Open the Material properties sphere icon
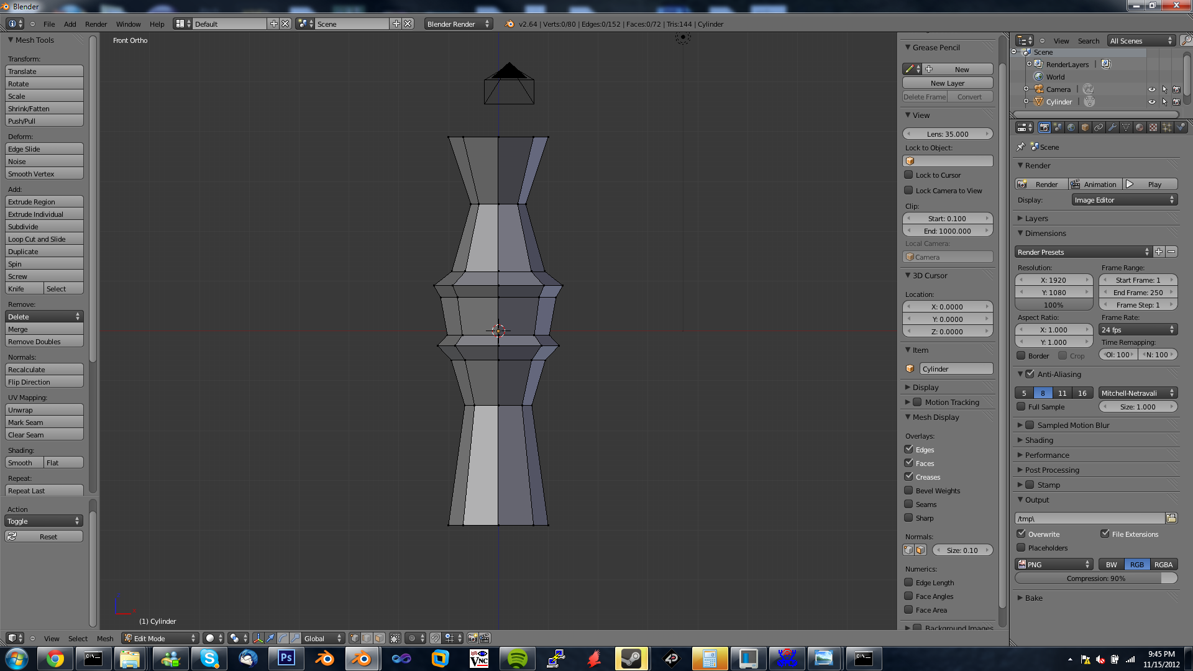Image resolution: width=1193 pixels, height=671 pixels. point(1140,127)
